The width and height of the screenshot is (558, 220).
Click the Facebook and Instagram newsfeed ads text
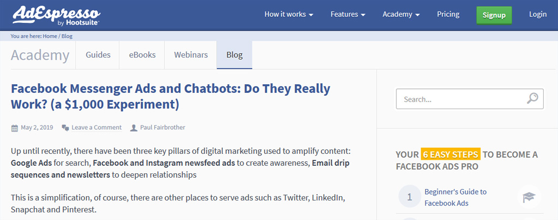163,163
